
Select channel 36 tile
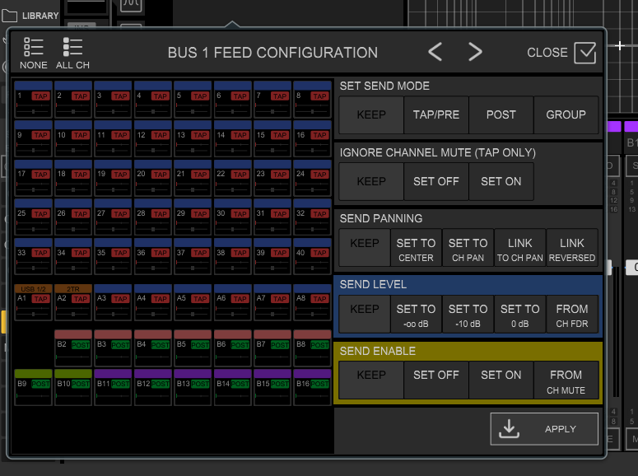click(153, 256)
